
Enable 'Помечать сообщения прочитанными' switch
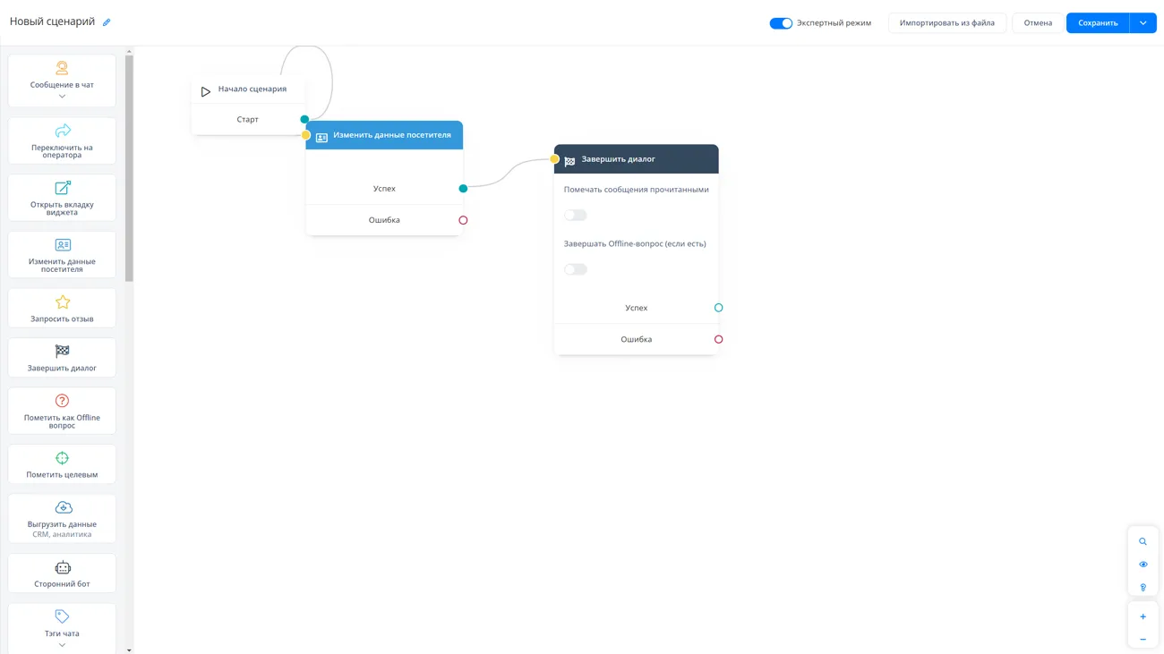pyautogui.click(x=576, y=215)
